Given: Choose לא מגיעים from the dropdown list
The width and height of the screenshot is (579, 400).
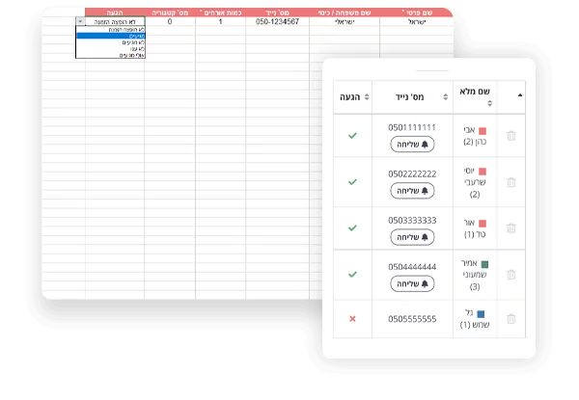Looking at the screenshot, I should pyautogui.click(x=109, y=42).
